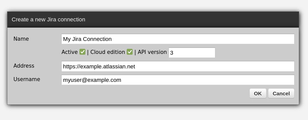Image resolution: width=308 pixels, height=120 pixels.
Task: Uncheck the Cloud edition checkbox
Action: (130, 52)
